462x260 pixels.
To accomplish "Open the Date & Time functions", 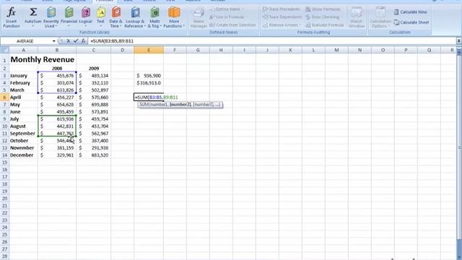I will click(115, 17).
